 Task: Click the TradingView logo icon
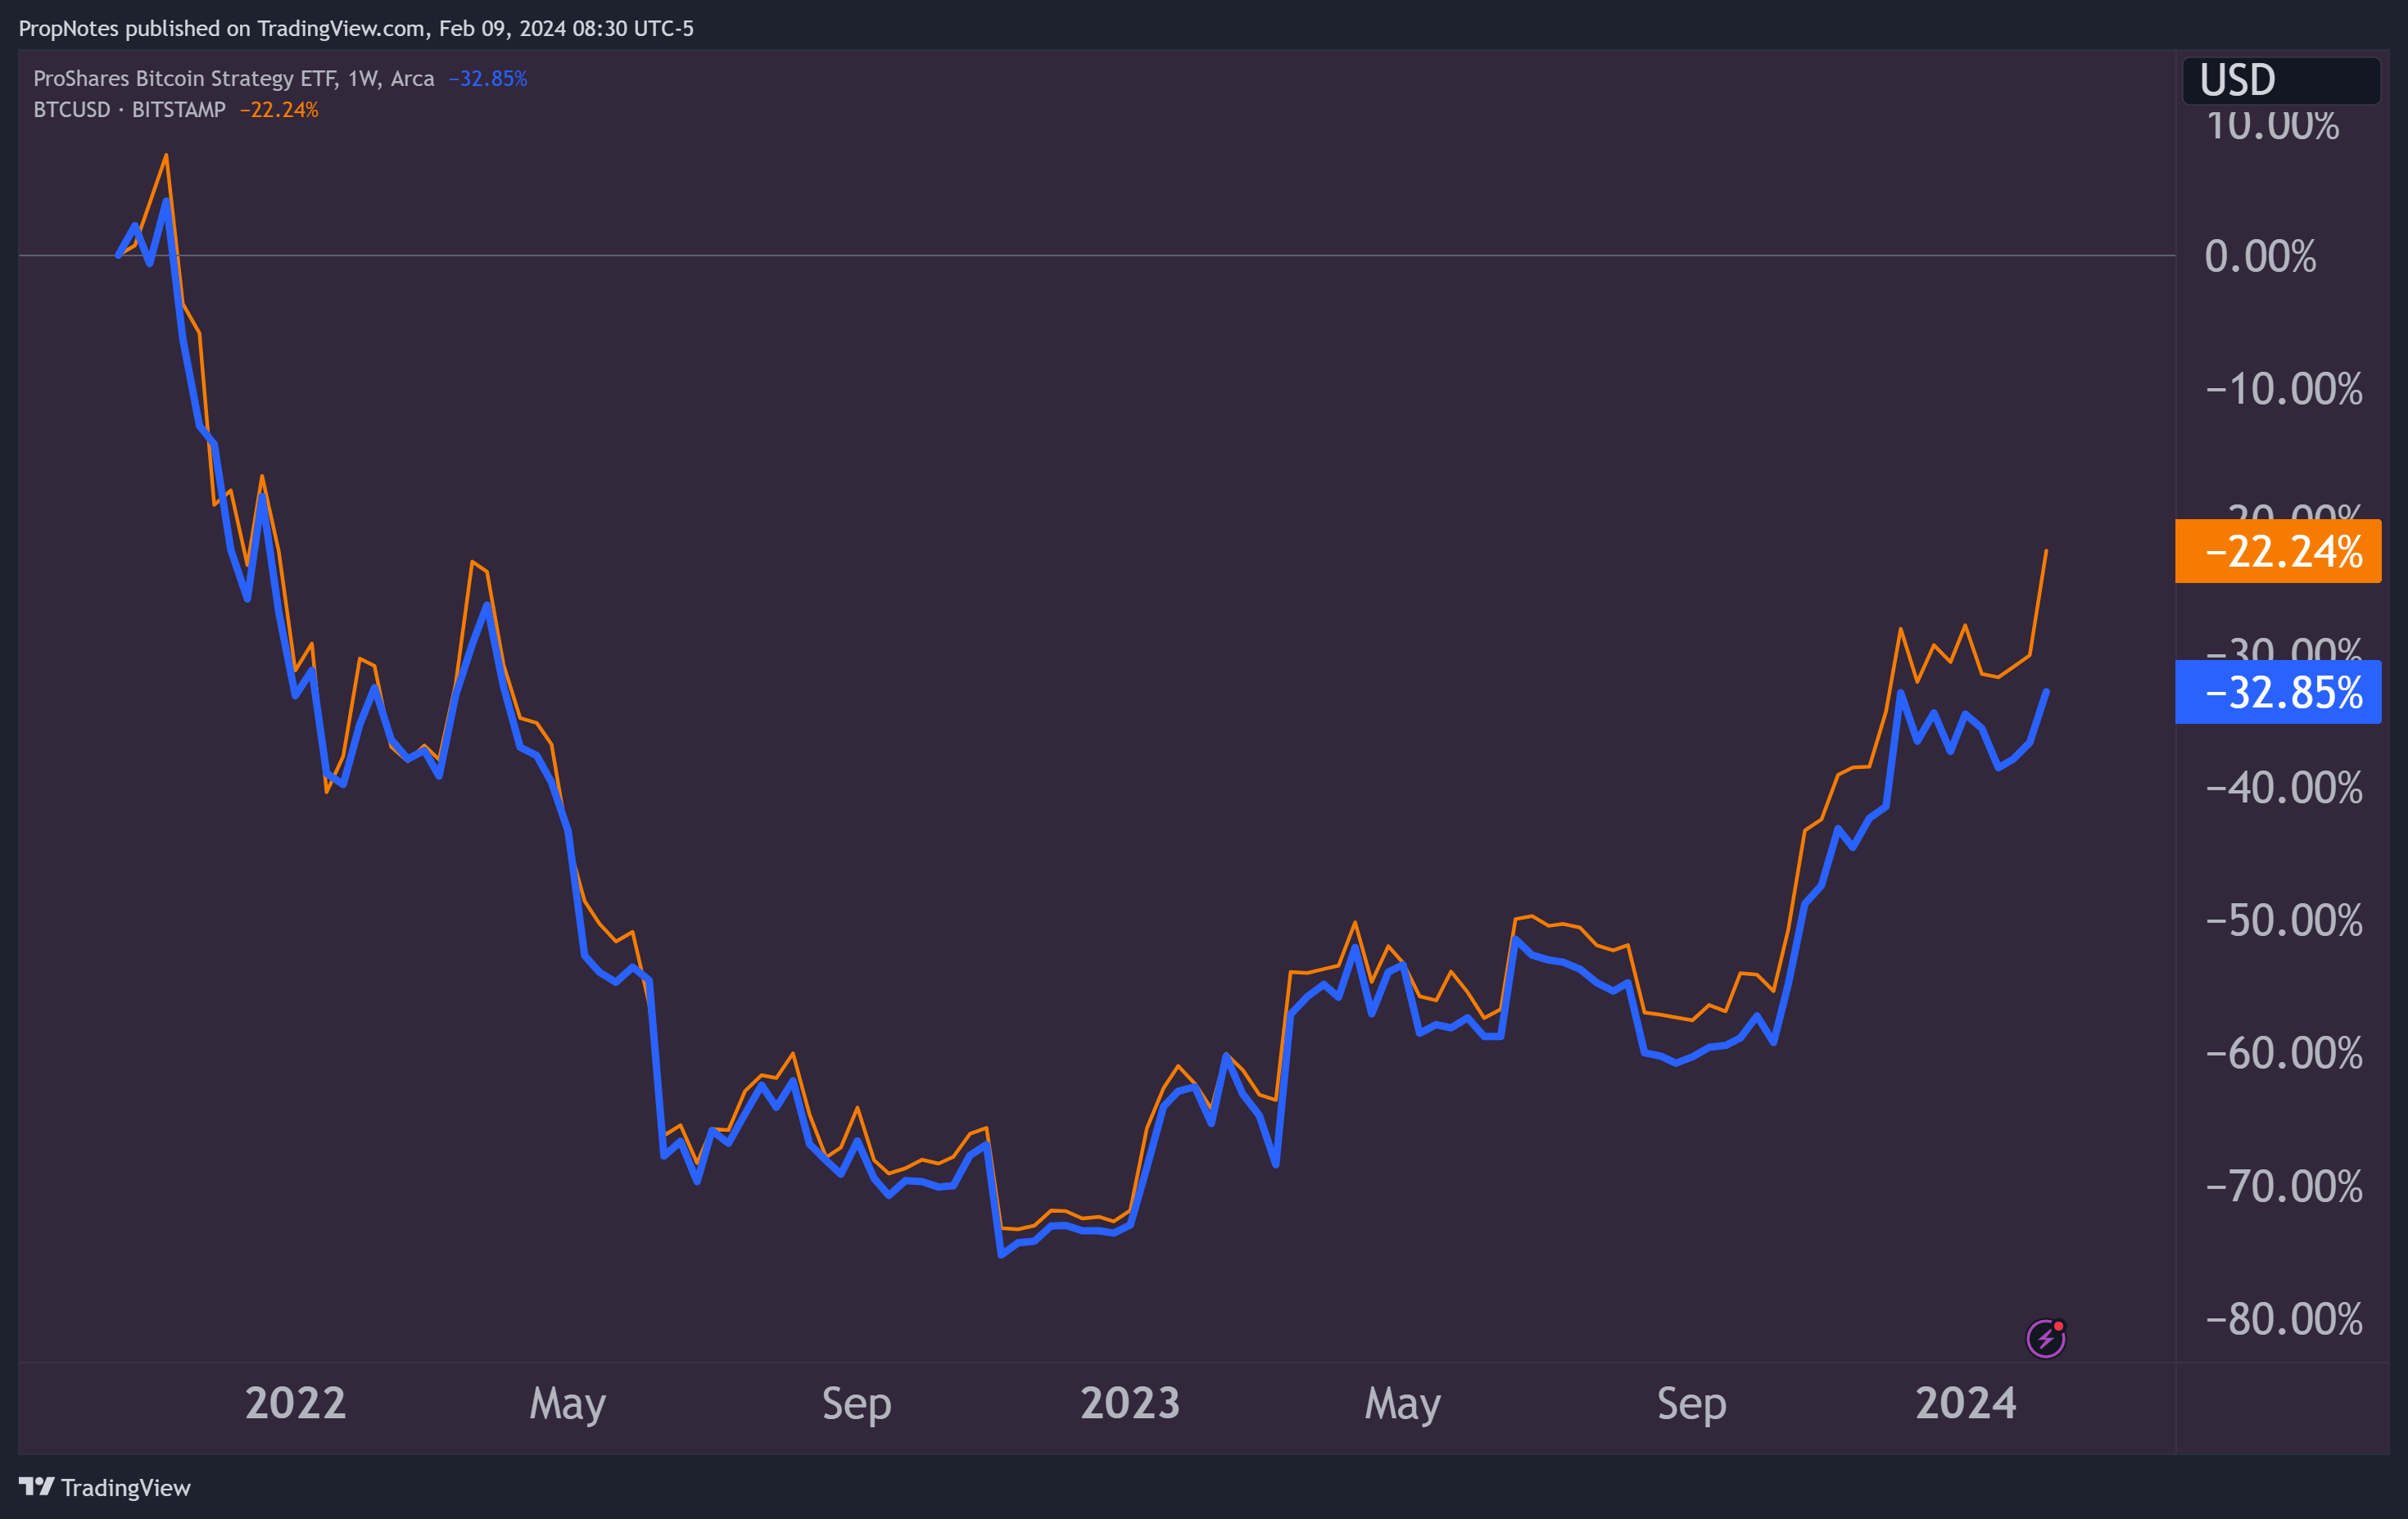[x=37, y=1487]
